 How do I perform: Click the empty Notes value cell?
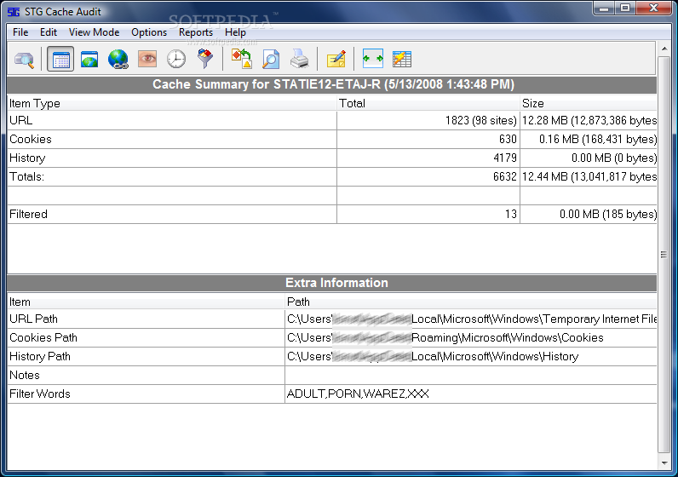[x=470, y=375]
